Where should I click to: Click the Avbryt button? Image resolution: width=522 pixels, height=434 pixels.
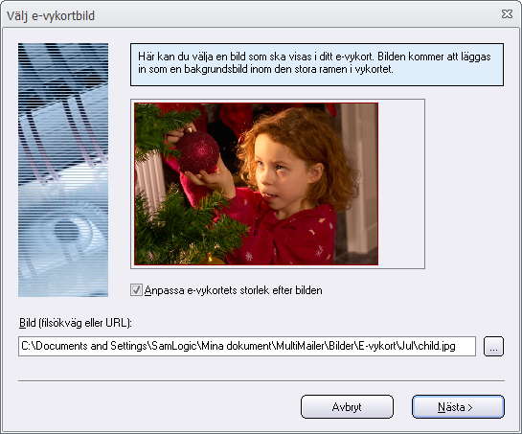coord(347,406)
